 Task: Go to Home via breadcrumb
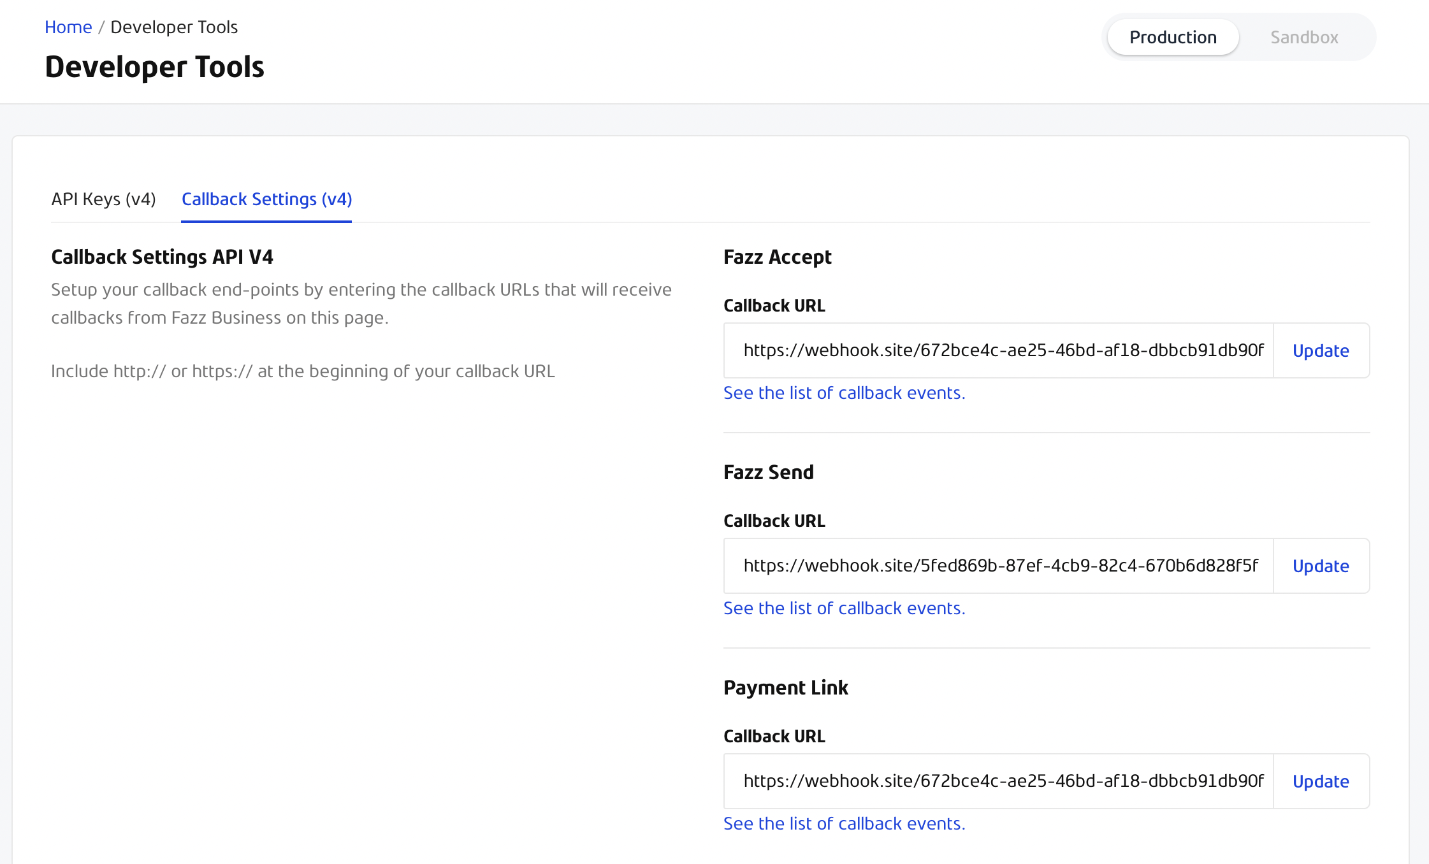(68, 27)
